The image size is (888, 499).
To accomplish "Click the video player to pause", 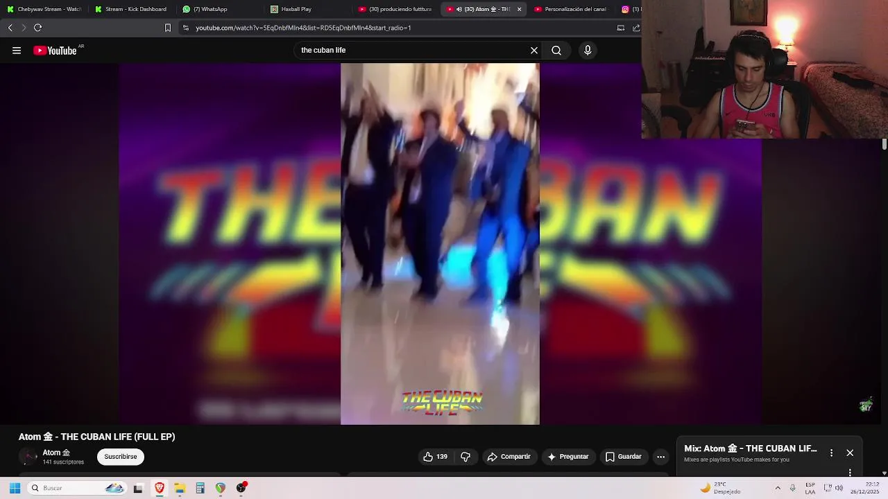I will pyautogui.click(x=440, y=243).
